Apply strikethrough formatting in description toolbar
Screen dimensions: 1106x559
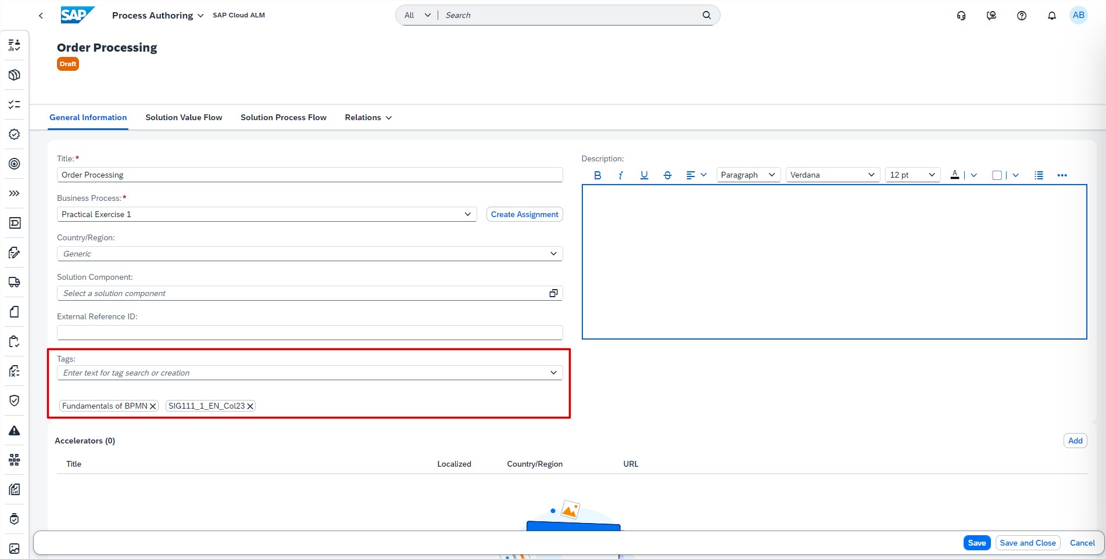pyautogui.click(x=667, y=175)
